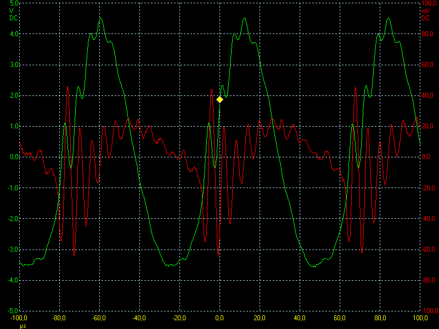Viewport: 439px width, 329px height.
Task: Click "2.0" on the green voltage axis
Action: click(x=14, y=95)
